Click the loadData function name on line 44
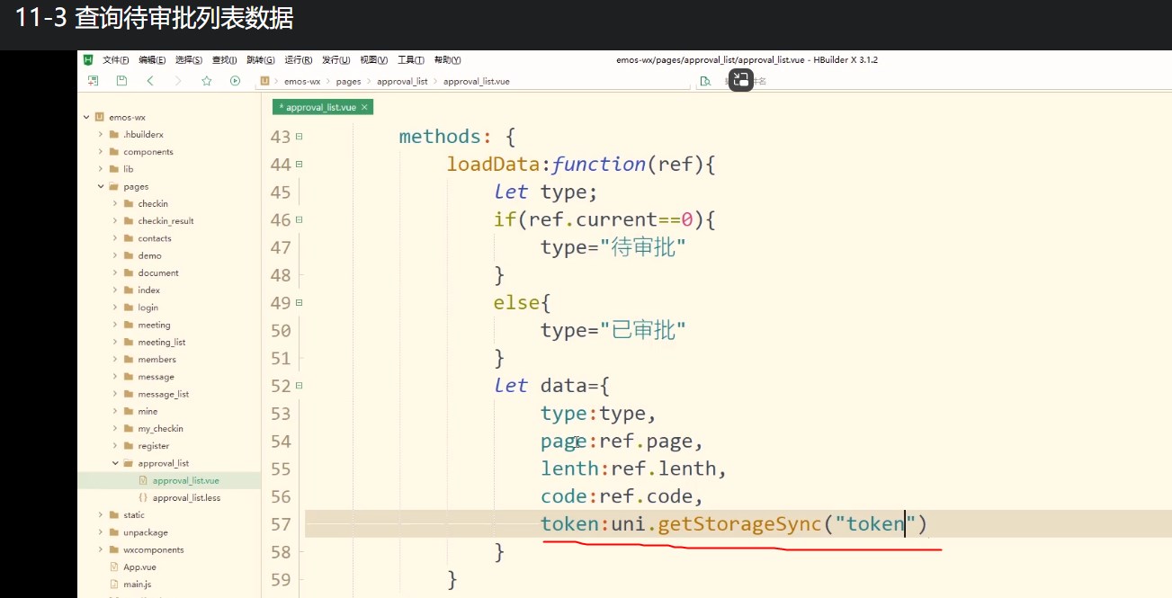Viewport: 1172px width, 598px height. click(493, 165)
